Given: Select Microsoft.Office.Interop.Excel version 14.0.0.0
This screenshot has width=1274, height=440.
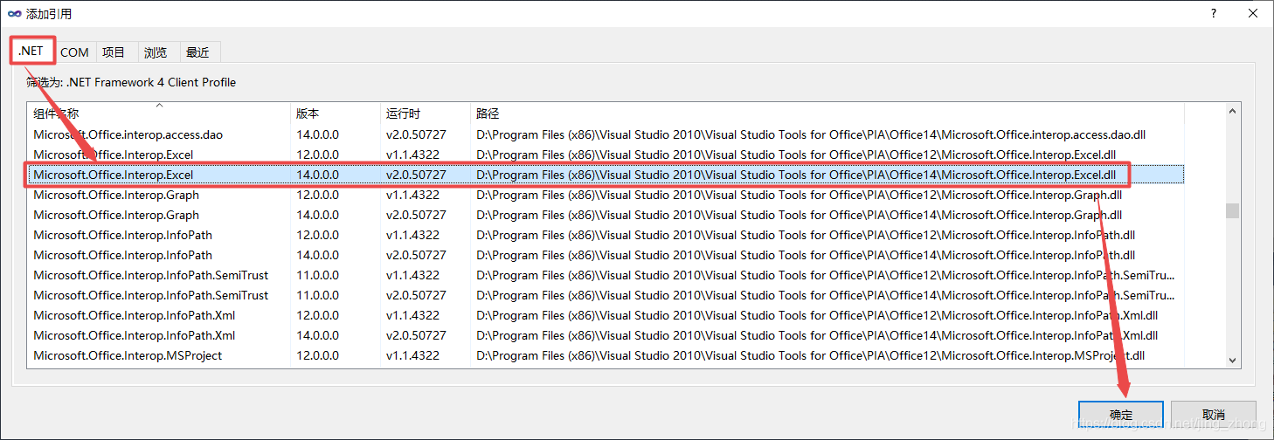Looking at the screenshot, I should pyautogui.click(x=606, y=175).
